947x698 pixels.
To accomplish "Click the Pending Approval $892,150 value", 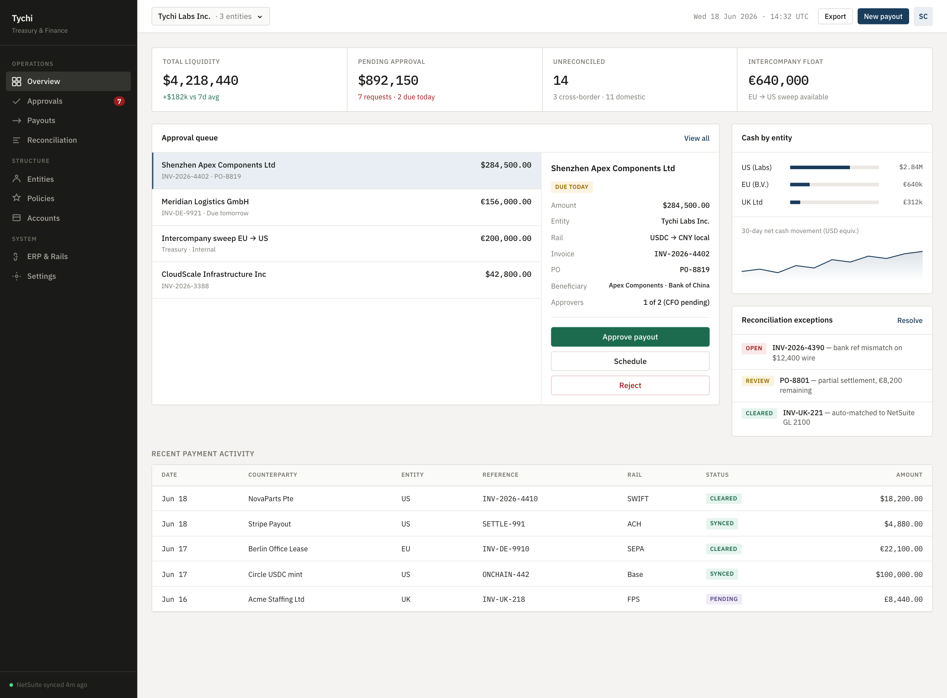I will click(388, 80).
